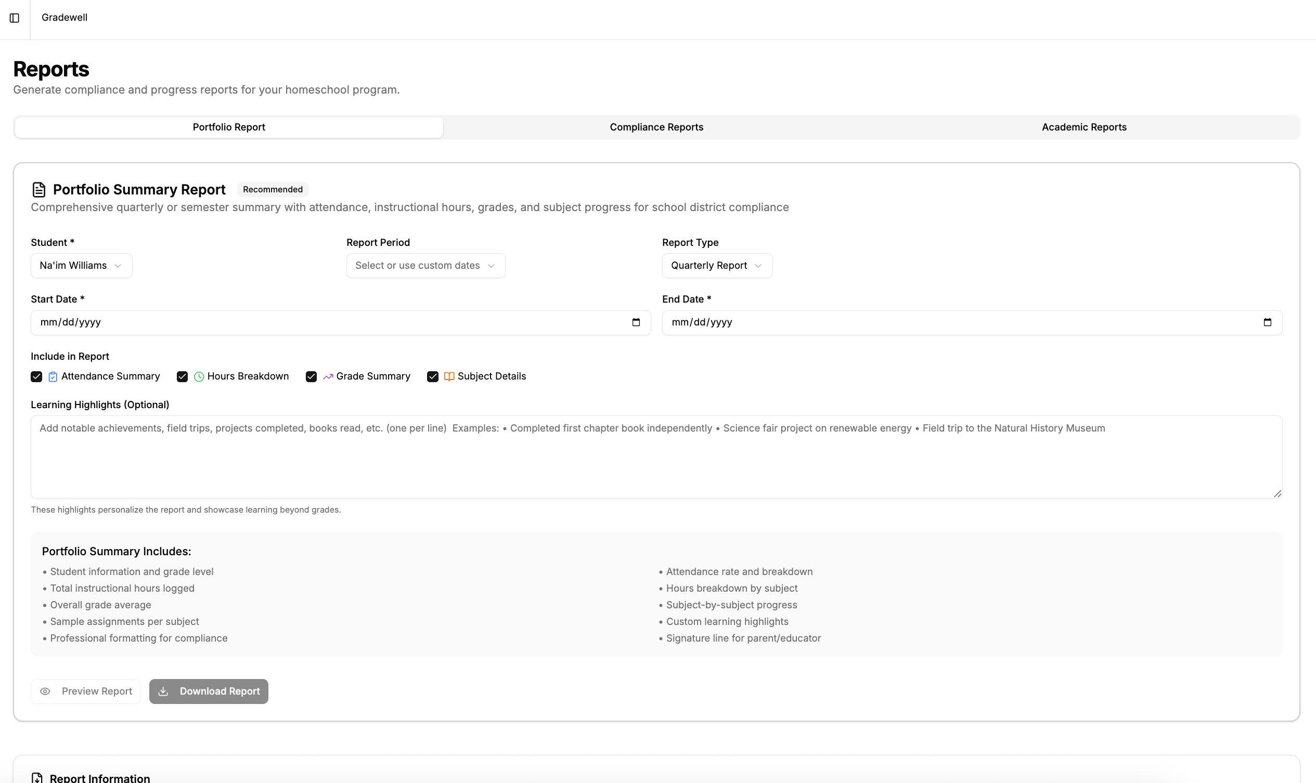1316x783 pixels.
Task: Click the document icon beside Portfolio Summary Report
Action: (38, 189)
